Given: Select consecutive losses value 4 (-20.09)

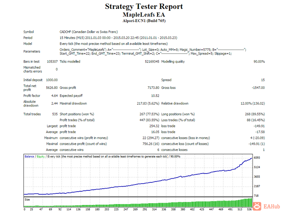Looking at the screenshot, I should [x=257, y=138].
